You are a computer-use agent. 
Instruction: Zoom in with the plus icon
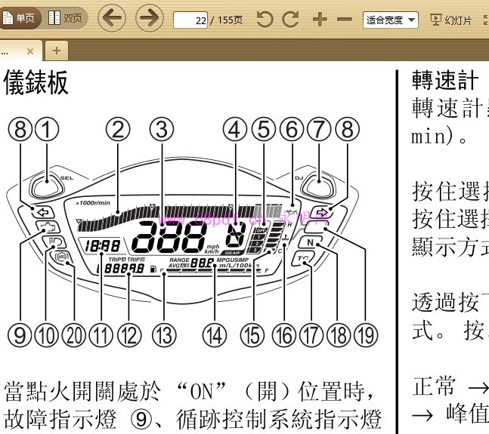click(320, 19)
